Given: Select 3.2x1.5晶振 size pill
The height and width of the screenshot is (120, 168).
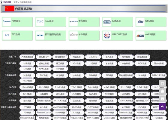Looking at the screenshot, I should pos(126,87).
